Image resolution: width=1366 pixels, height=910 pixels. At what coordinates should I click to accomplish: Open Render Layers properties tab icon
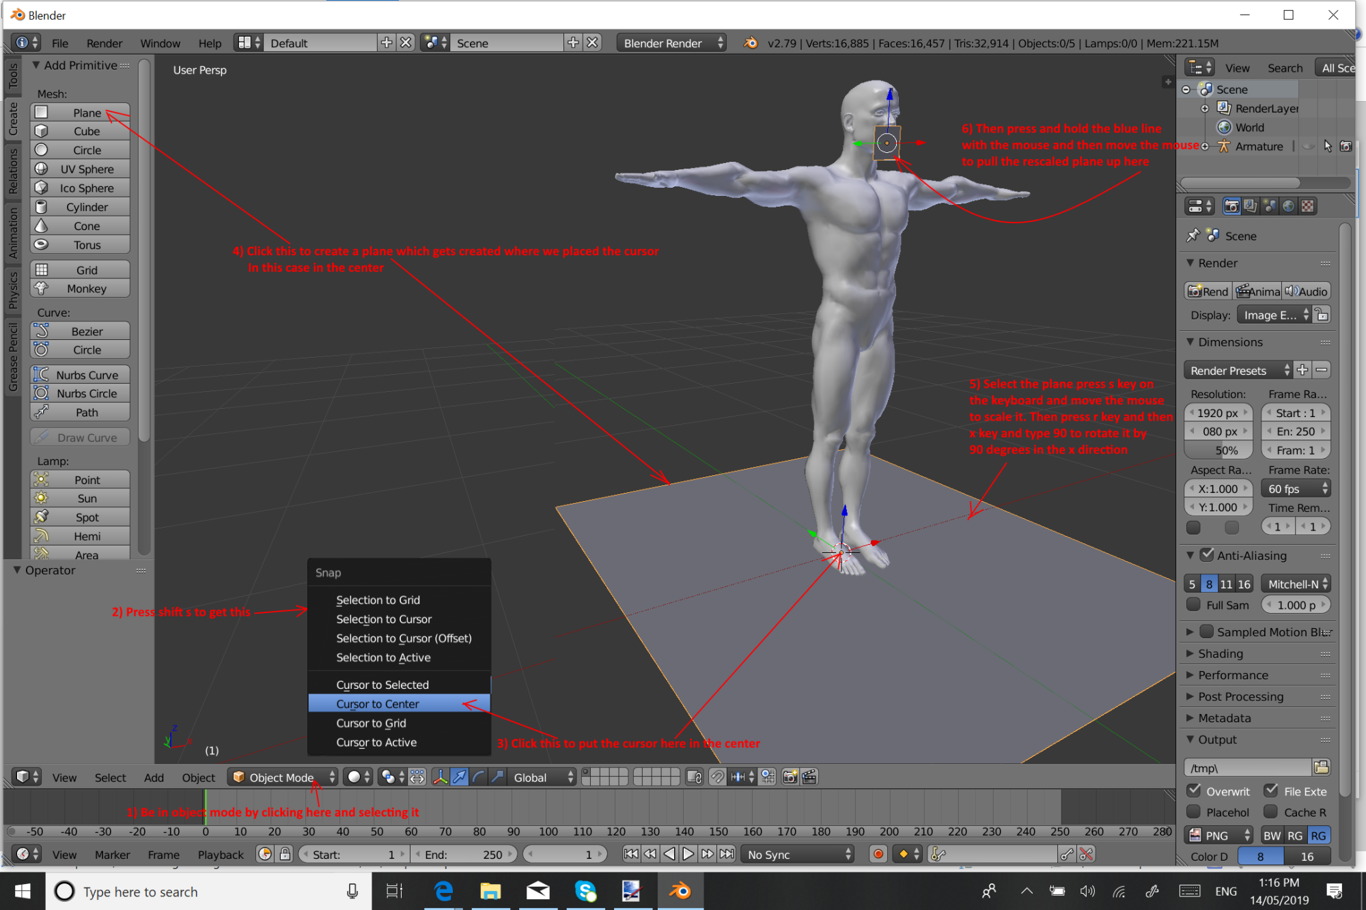1251,206
